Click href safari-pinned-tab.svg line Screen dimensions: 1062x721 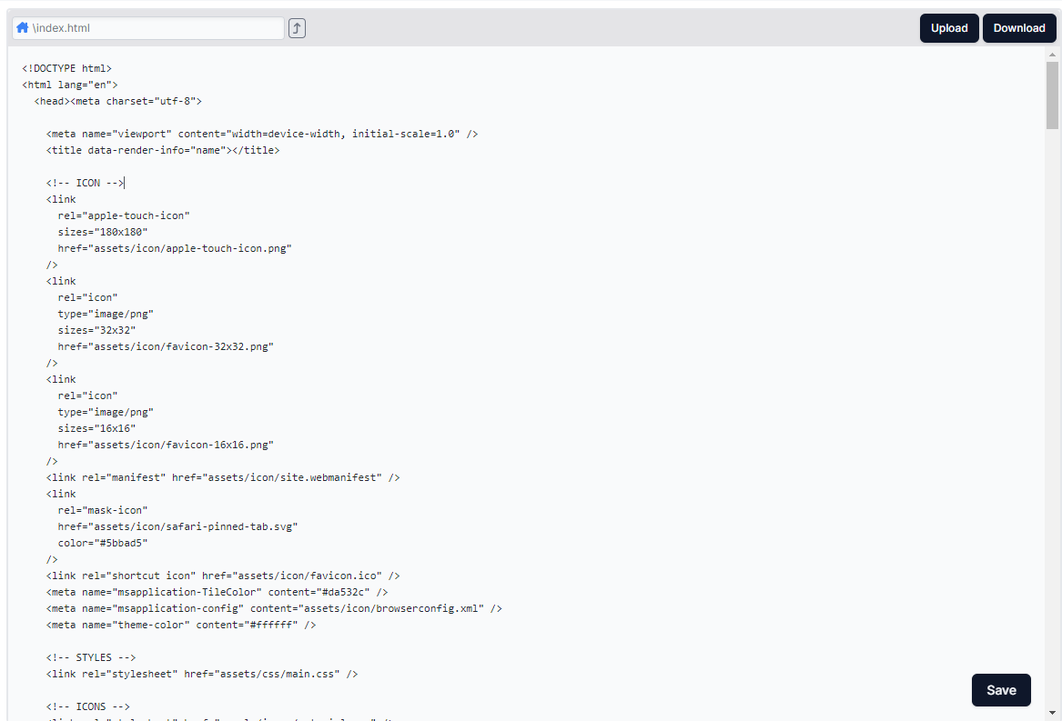pyautogui.click(x=178, y=526)
